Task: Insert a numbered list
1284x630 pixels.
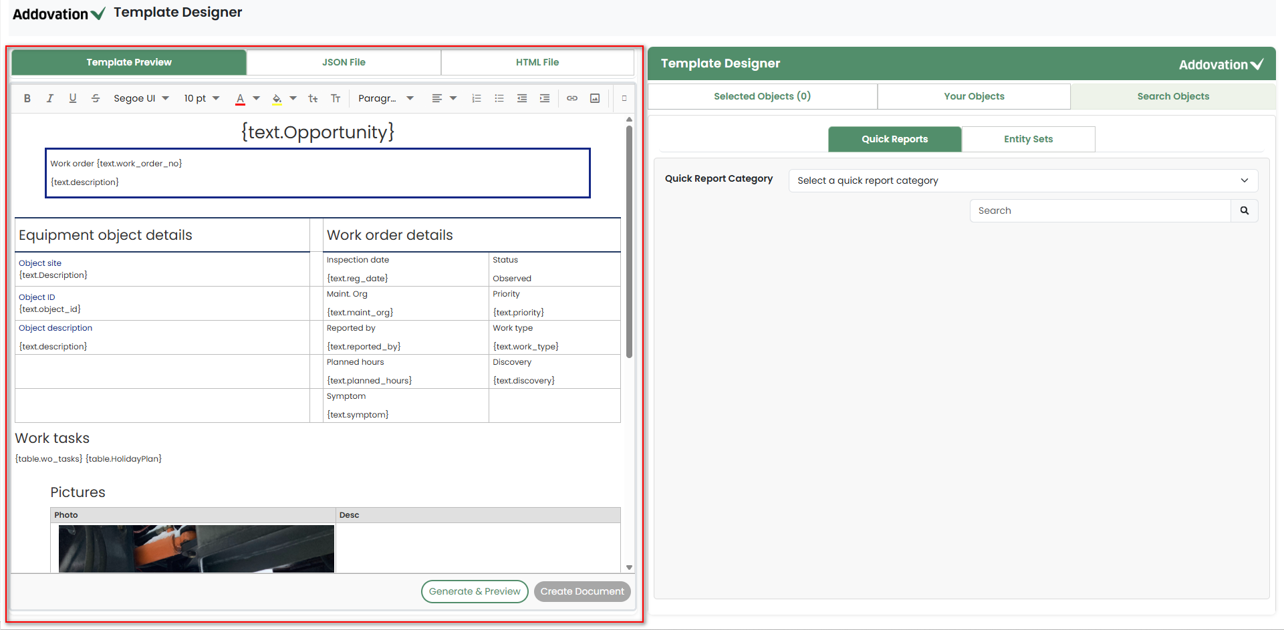Action: pos(477,98)
